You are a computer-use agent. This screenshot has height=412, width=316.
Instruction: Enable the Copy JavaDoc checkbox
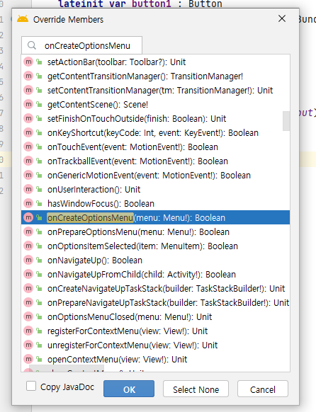click(31, 386)
